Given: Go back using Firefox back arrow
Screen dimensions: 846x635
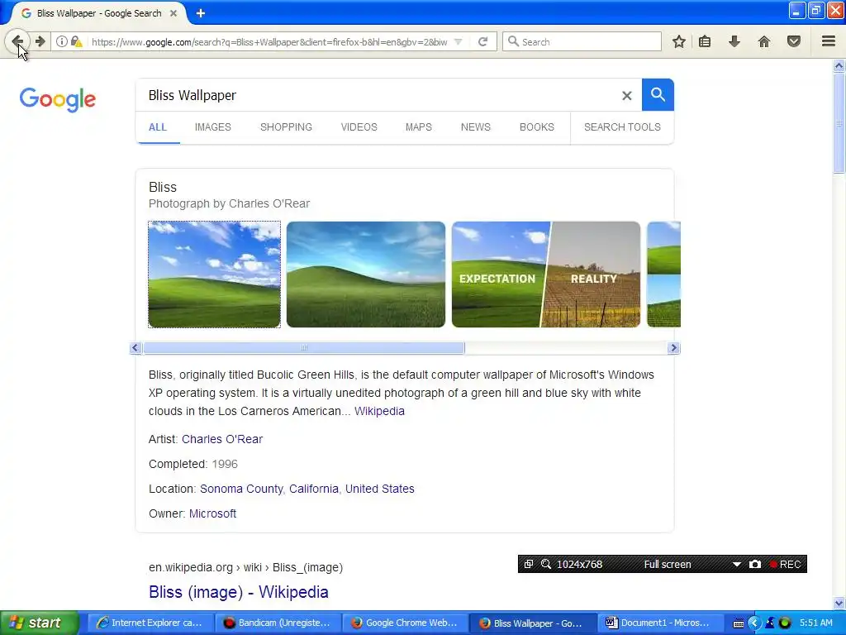Looking at the screenshot, I should click(17, 41).
